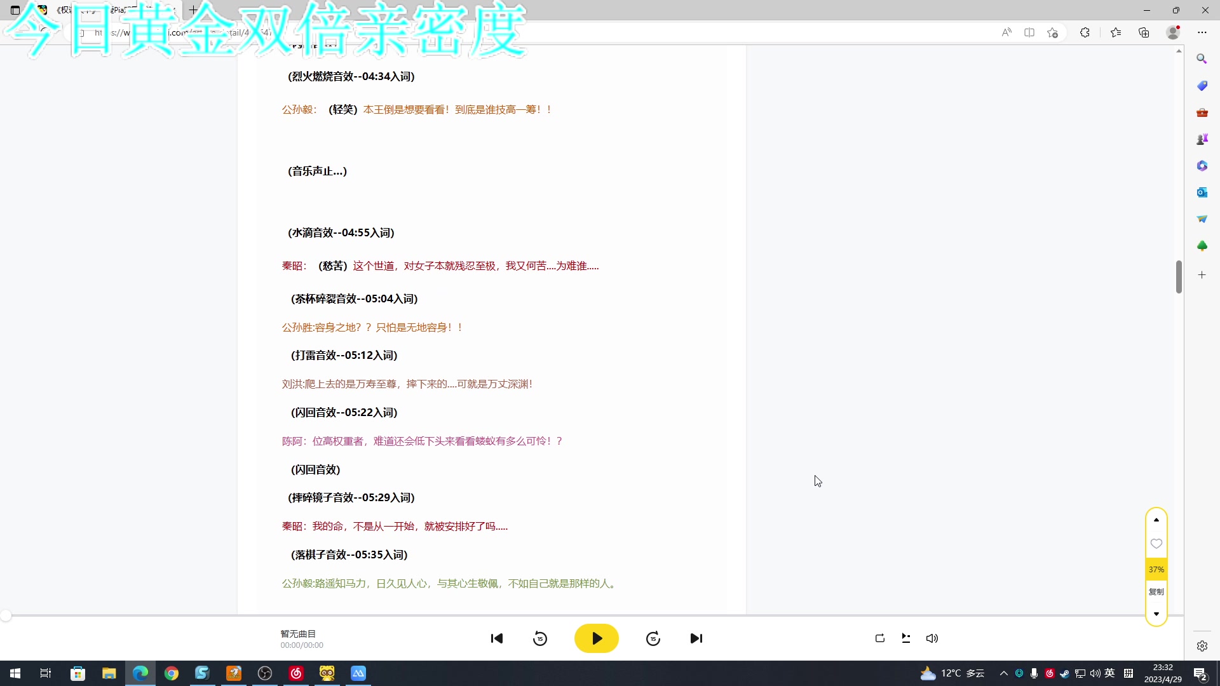This screenshot has width=1220, height=686.
Task: Skip to next track
Action: [696, 638]
